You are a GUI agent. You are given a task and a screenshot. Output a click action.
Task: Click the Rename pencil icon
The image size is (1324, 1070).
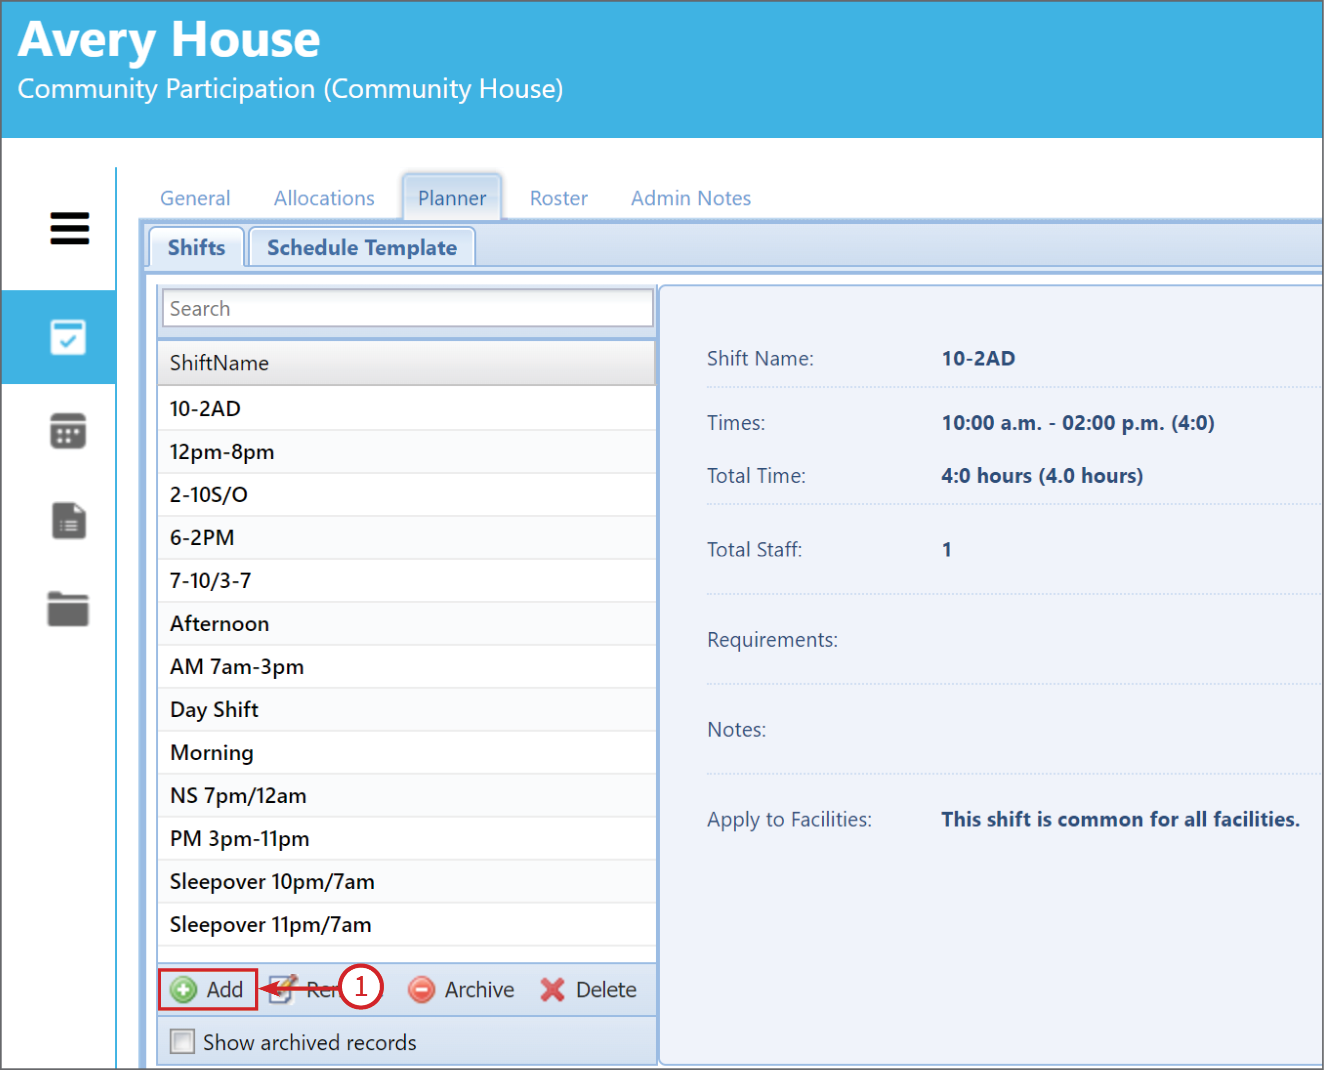pyautogui.click(x=283, y=989)
